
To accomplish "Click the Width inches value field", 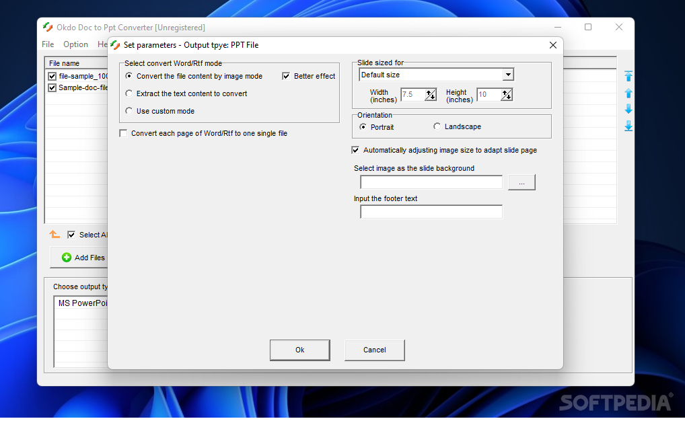I will (413, 95).
